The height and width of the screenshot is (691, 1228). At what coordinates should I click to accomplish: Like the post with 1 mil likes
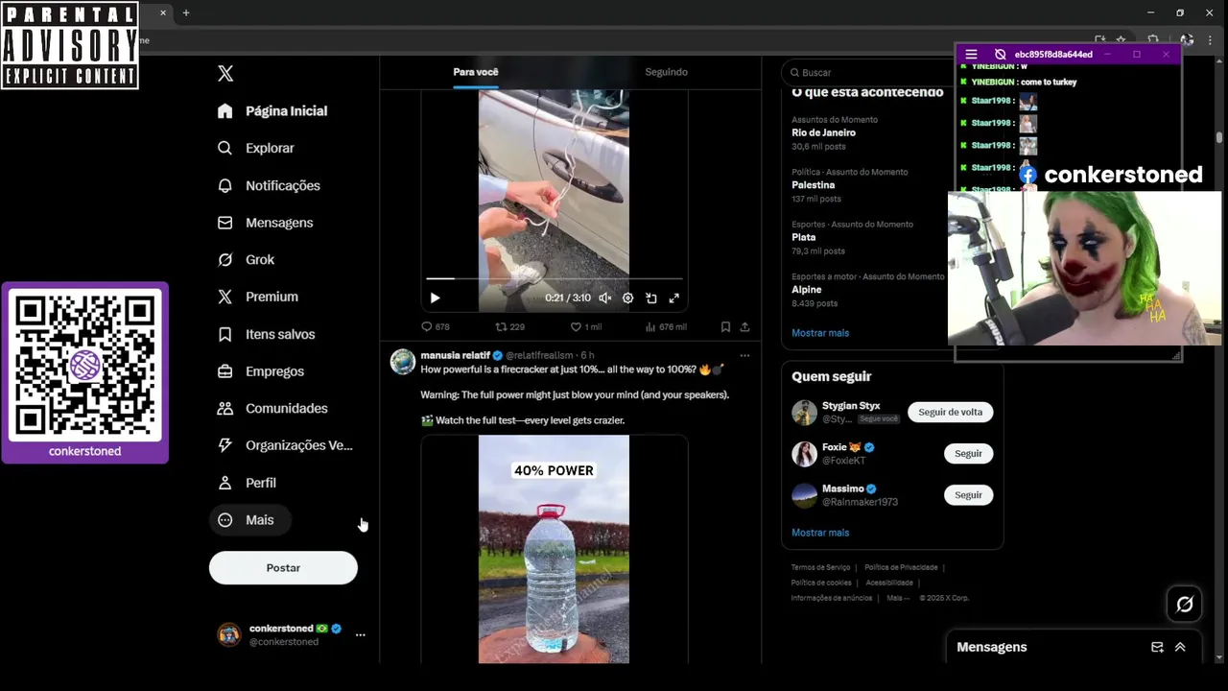586,327
